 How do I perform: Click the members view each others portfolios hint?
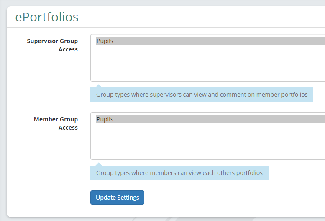(x=179, y=173)
